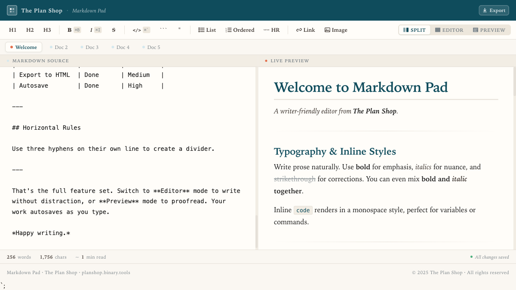Click 'Typography & Inline Styles' preview heading
Image resolution: width=516 pixels, height=290 pixels.
[335, 151]
